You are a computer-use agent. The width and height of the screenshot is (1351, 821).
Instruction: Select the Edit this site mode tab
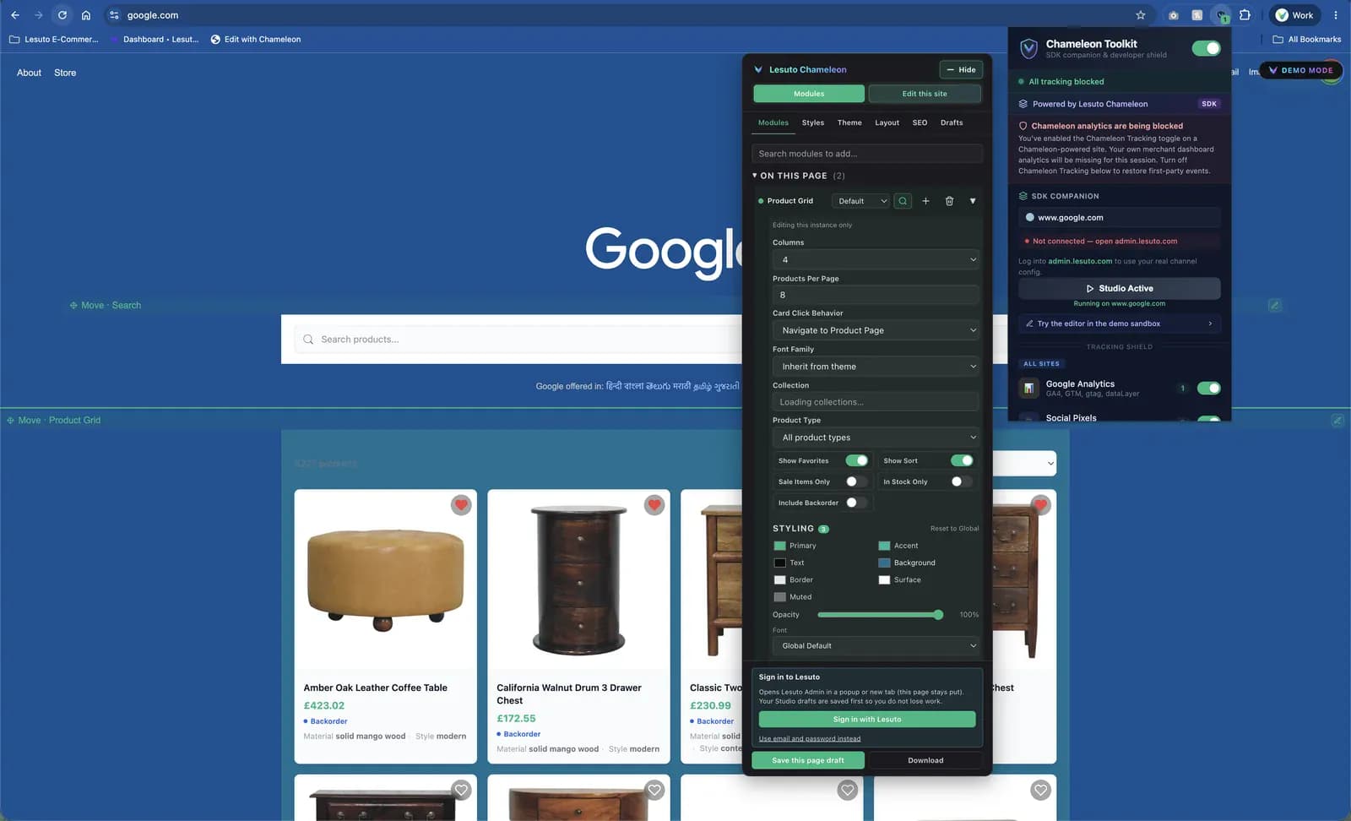pyautogui.click(x=925, y=94)
